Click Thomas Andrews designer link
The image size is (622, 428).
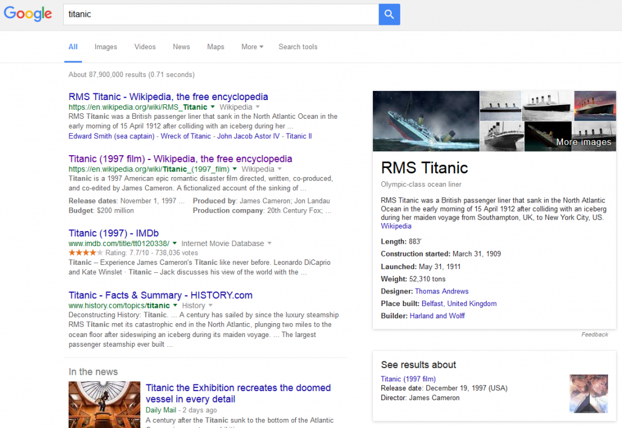pyautogui.click(x=442, y=292)
